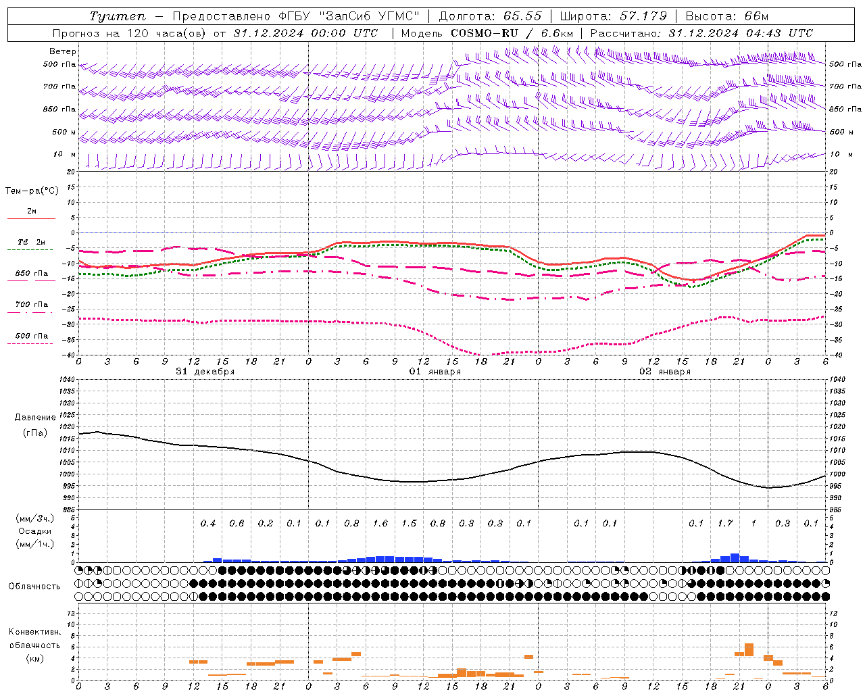The width and height of the screenshot is (865, 692).
Task: Select the left-side 500 м wind level label
Action: tap(64, 132)
